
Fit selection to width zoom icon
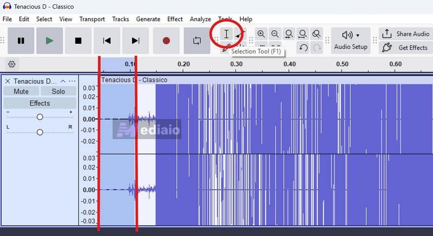(289, 34)
